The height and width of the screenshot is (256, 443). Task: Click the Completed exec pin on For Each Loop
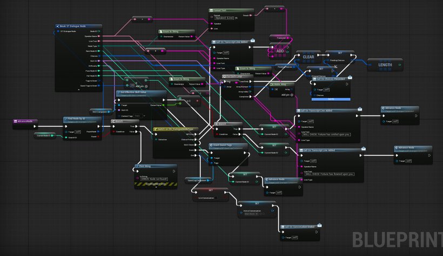250,96
